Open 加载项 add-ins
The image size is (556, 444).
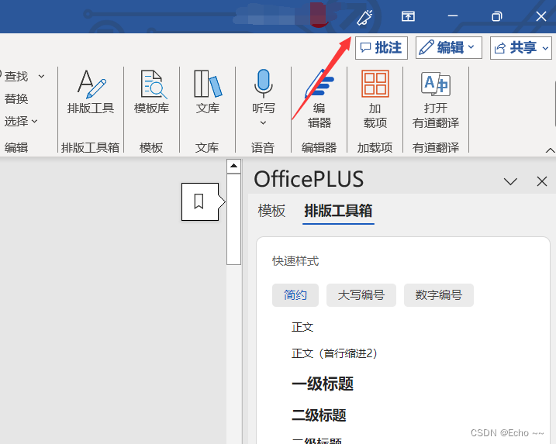coord(375,98)
